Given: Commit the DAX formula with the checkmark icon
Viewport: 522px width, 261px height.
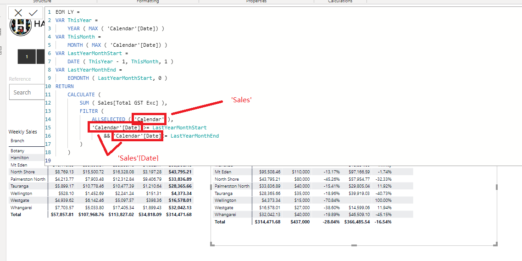Looking at the screenshot, I should [33, 13].
